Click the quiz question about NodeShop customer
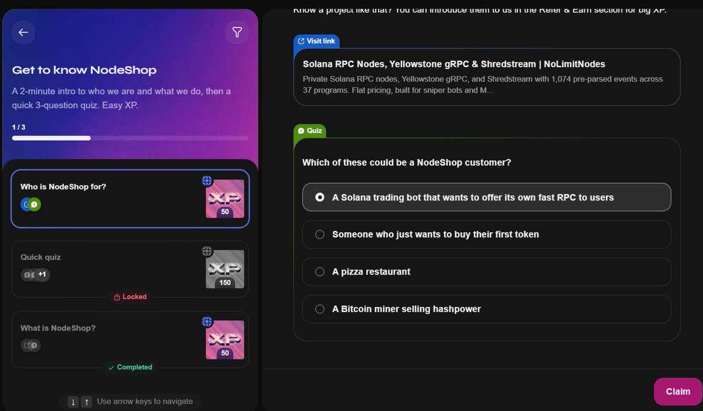Image resolution: width=703 pixels, height=411 pixels. pyautogui.click(x=407, y=162)
